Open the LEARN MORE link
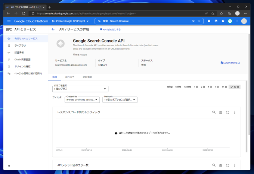The image size is (254, 174). pyautogui.click(x=230, y=63)
